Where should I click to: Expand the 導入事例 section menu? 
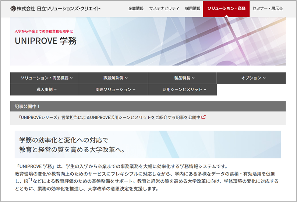point(45,89)
